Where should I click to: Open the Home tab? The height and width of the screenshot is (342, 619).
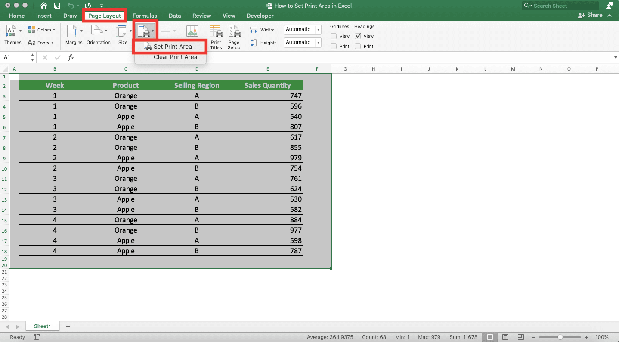(17, 16)
